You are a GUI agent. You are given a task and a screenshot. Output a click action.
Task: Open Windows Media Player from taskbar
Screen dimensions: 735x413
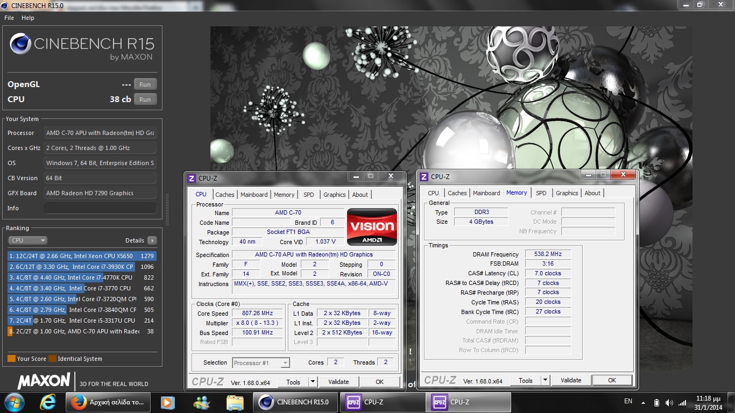tap(167, 402)
